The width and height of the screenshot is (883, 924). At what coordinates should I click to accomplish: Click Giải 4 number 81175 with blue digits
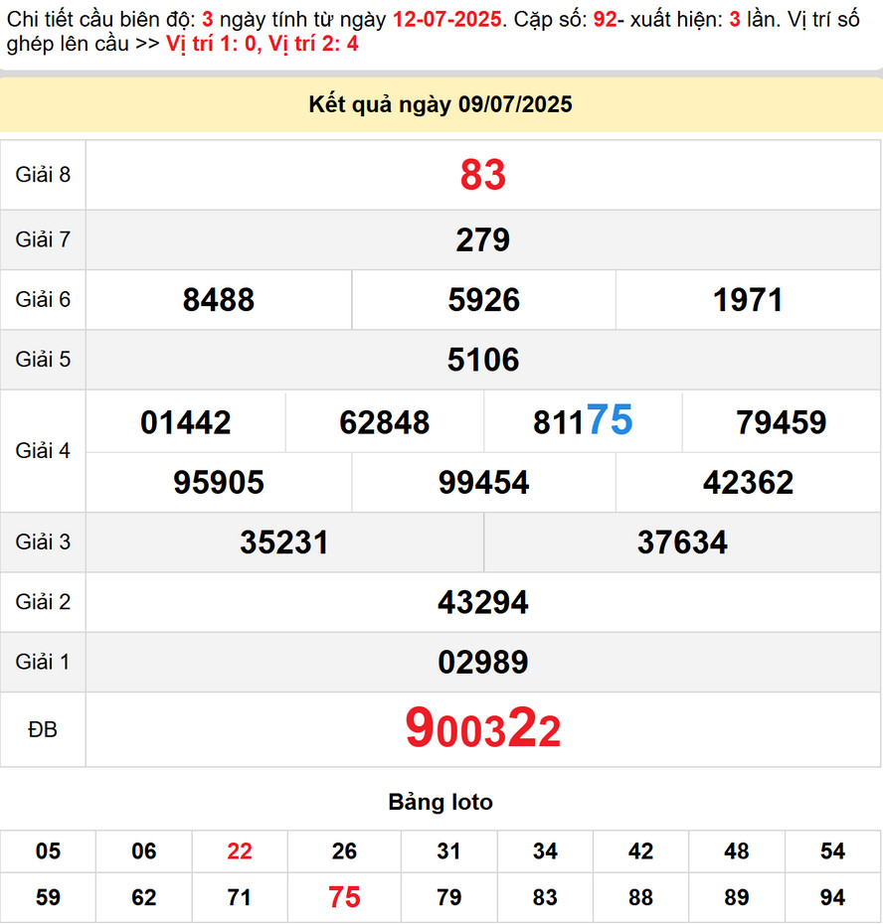tap(583, 421)
